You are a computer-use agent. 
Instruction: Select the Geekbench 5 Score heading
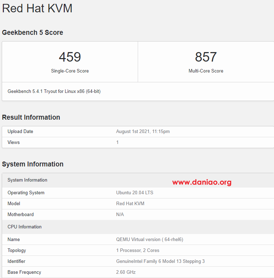[32, 33]
